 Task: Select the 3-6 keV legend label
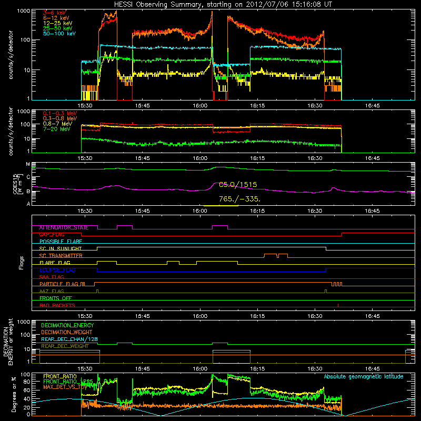click(x=55, y=13)
